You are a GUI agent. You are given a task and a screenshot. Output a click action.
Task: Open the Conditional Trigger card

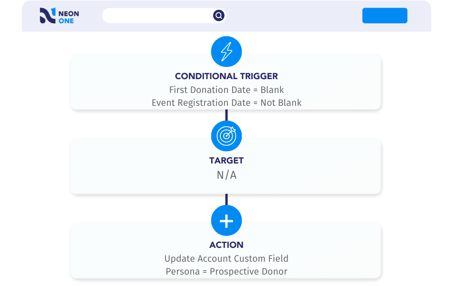tap(226, 82)
